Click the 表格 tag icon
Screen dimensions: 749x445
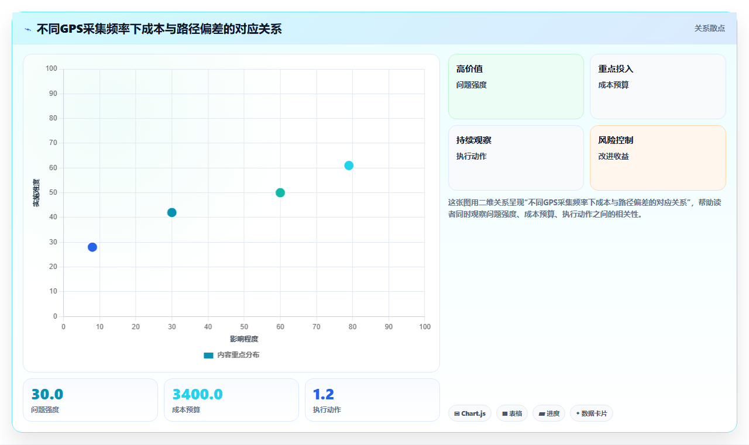click(505, 413)
